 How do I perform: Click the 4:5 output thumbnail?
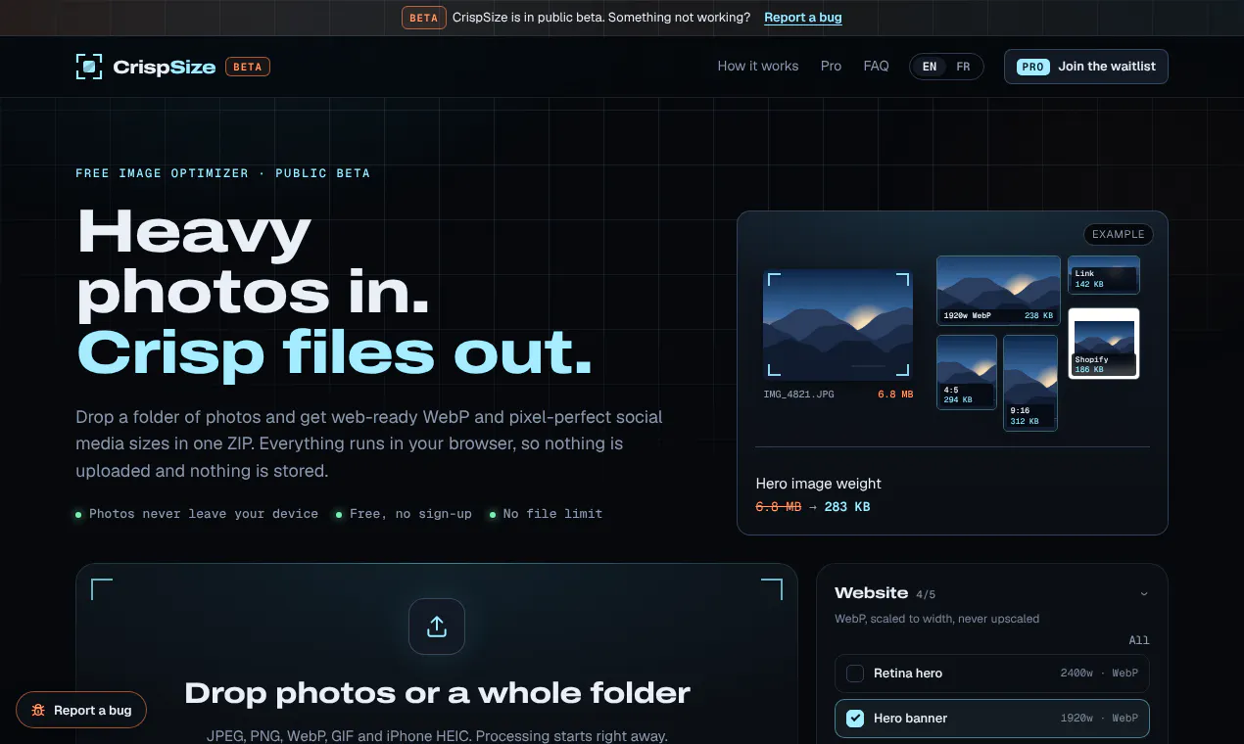coord(967,372)
